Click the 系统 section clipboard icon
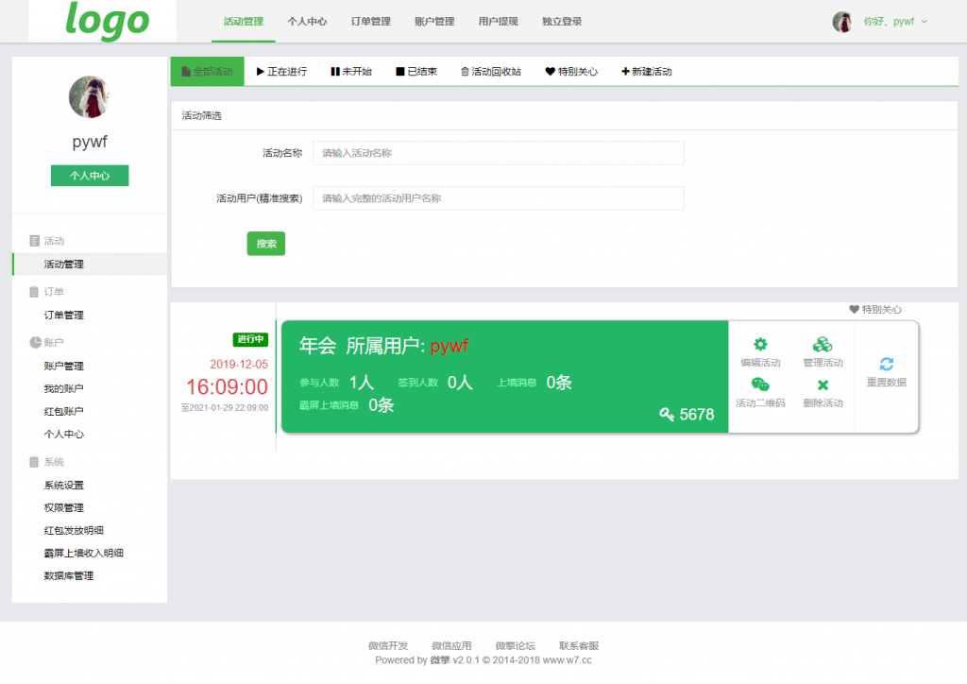This screenshot has height=684, width=967. click(35, 462)
